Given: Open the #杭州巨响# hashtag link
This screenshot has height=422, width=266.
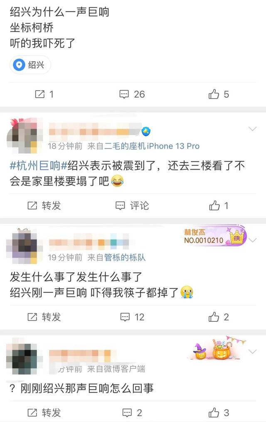Looking at the screenshot, I should [x=39, y=165].
